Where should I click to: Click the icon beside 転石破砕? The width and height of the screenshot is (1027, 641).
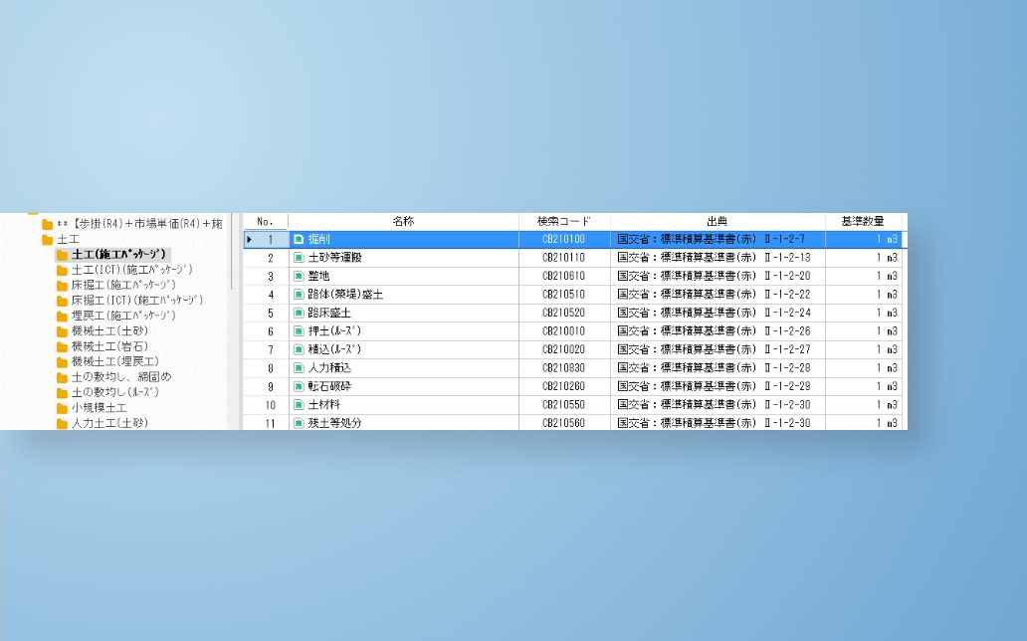(x=299, y=386)
